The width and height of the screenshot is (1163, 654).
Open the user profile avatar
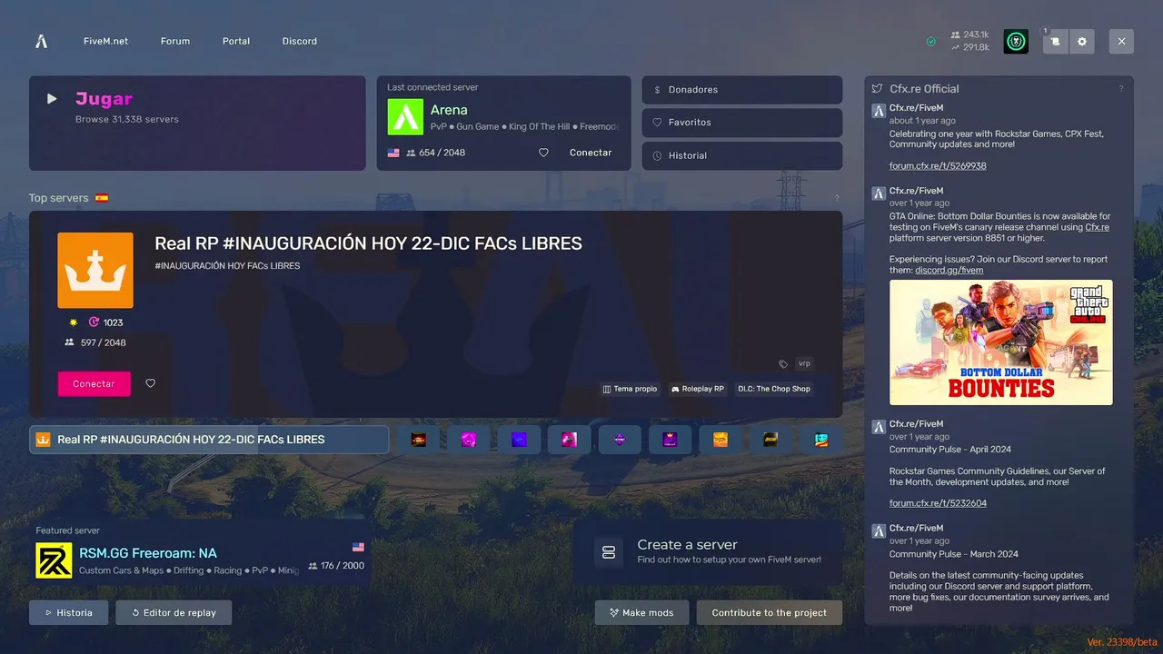click(x=1016, y=41)
